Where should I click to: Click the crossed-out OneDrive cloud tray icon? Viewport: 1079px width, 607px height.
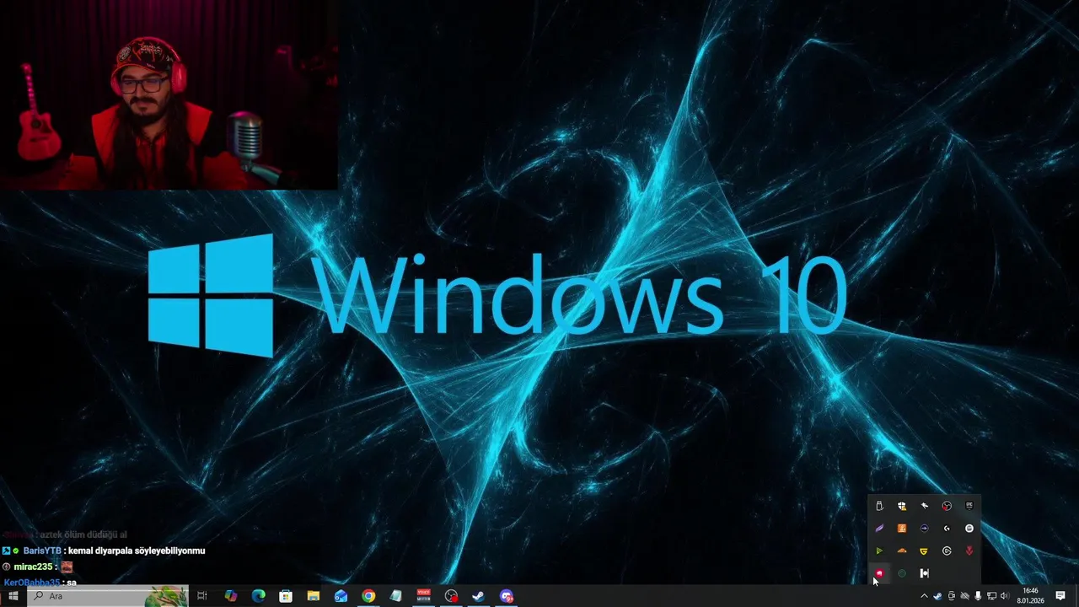tap(965, 596)
